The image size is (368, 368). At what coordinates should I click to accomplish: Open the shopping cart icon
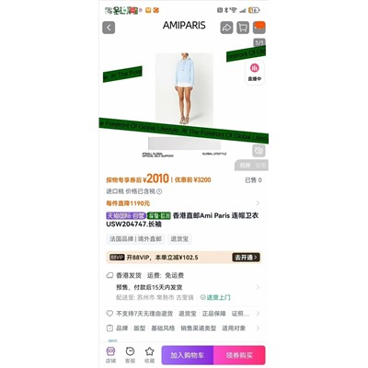(243, 28)
